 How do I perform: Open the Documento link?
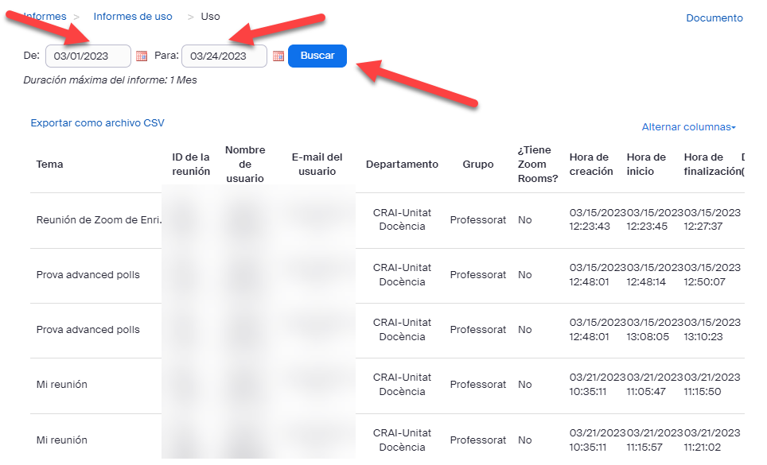[x=714, y=17]
